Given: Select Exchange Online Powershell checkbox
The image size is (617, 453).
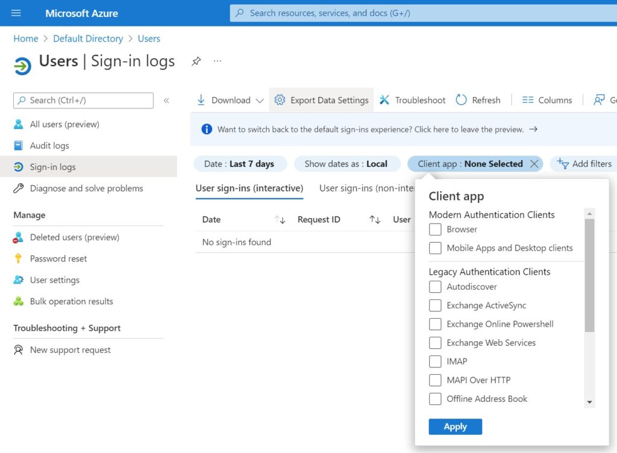Looking at the screenshot, I should coord(435,324).
